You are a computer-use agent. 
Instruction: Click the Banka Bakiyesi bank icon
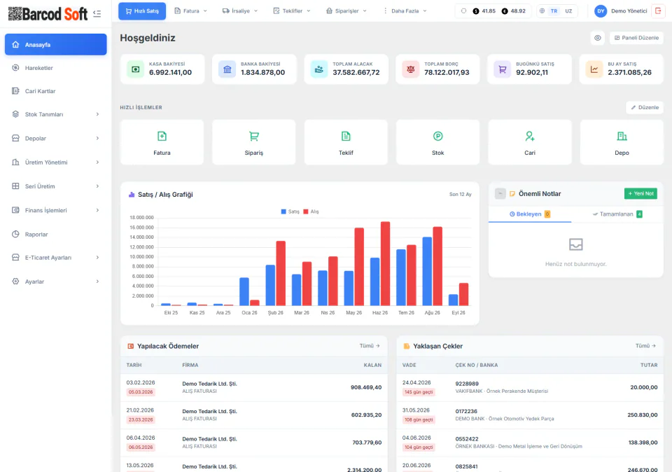[227, 69]
